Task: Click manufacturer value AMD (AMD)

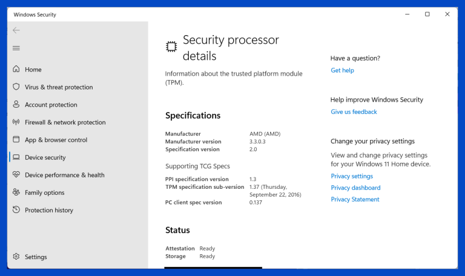Action: point(265,134)
